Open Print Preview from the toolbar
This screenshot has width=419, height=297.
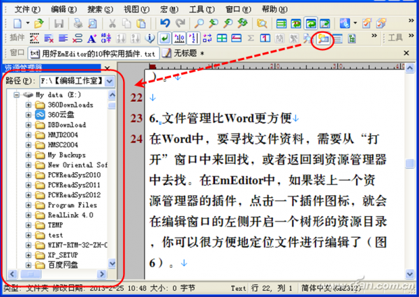click(92, 24)
